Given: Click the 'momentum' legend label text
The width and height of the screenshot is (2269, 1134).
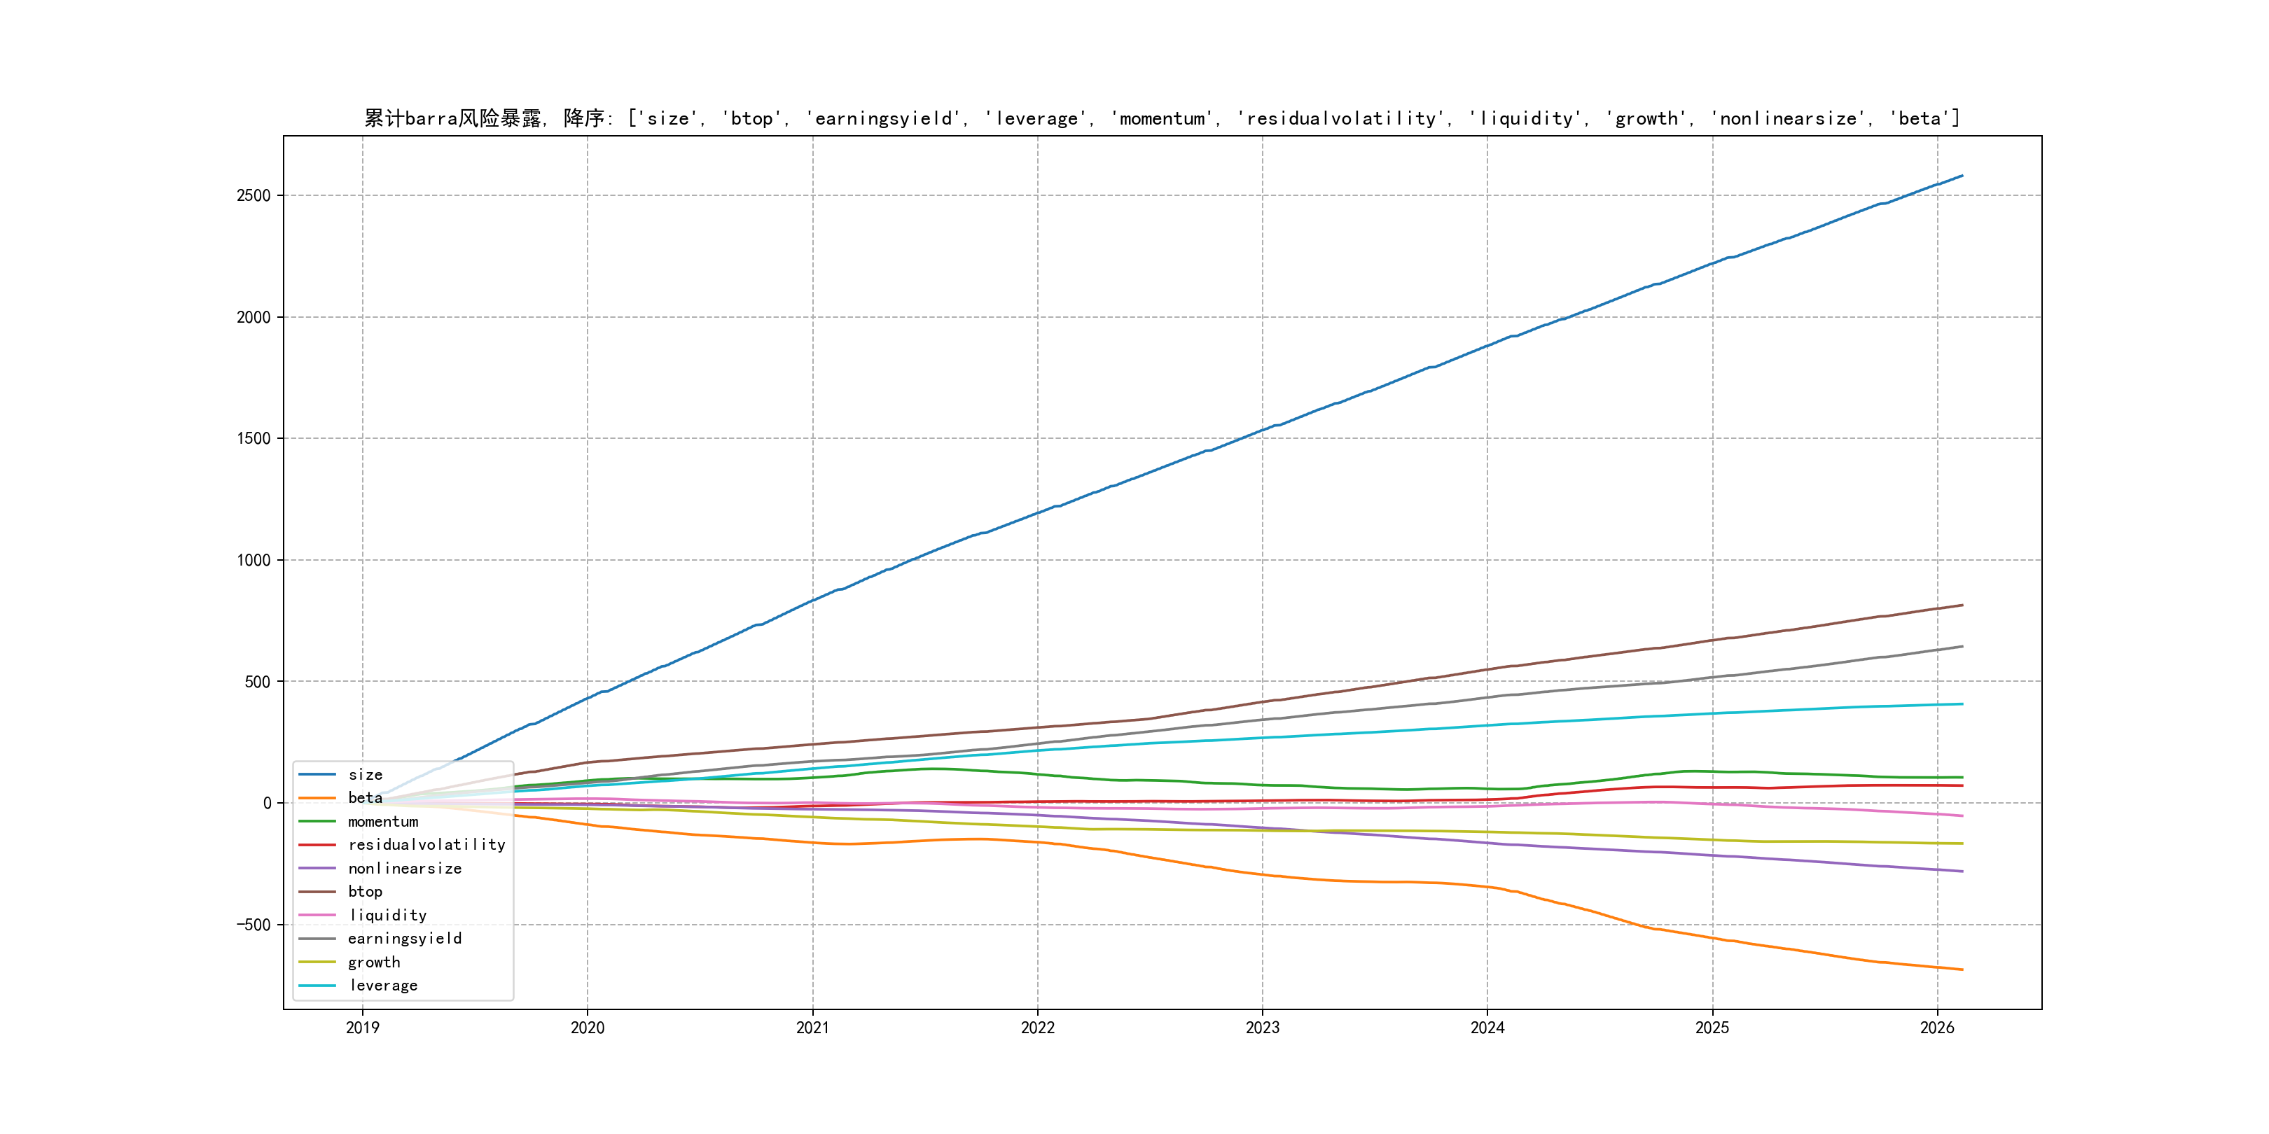Looking at the screenshot, I should tap(383, 821).
